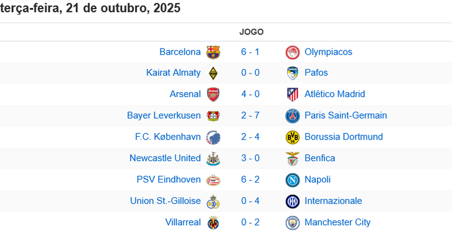
Task: Click the Olympiacos club crest icon
Action: 292,52
